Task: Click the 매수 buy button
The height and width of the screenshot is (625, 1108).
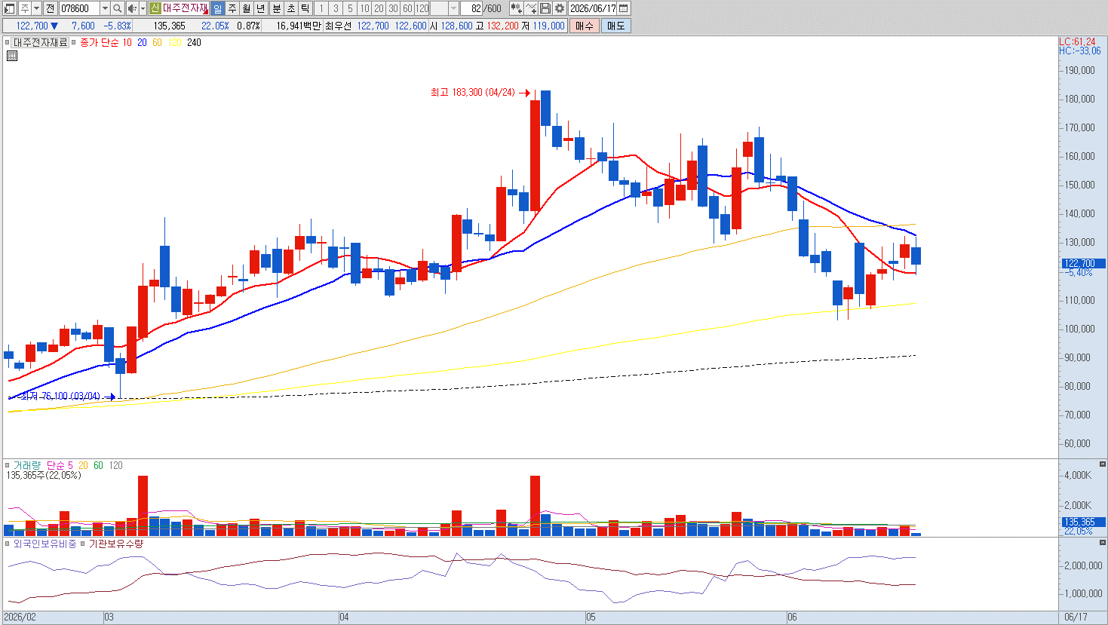Action: [x=584, y=26]
